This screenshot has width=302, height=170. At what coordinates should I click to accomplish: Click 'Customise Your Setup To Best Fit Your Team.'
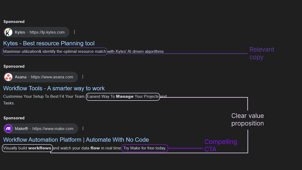(x=44, y=96)
